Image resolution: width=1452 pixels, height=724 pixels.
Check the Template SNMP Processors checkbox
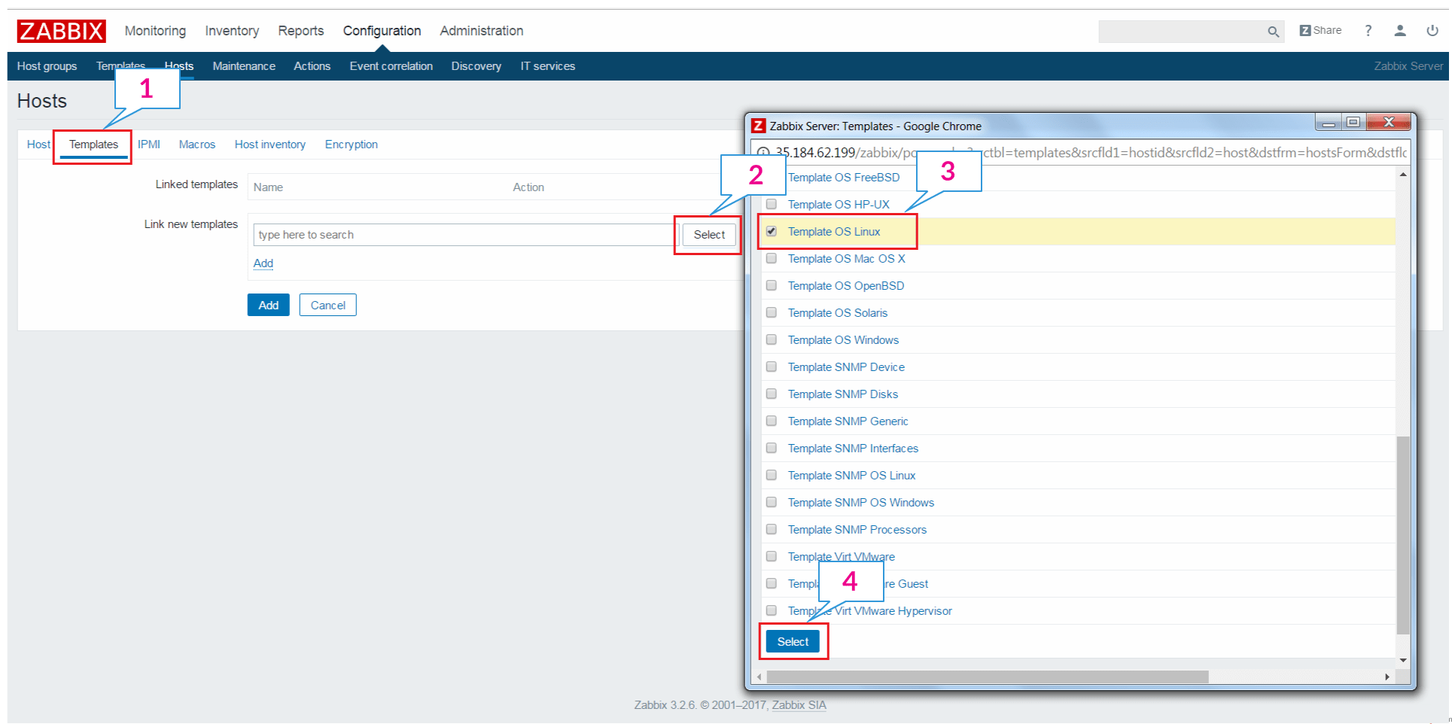click(x=772, y=529)
